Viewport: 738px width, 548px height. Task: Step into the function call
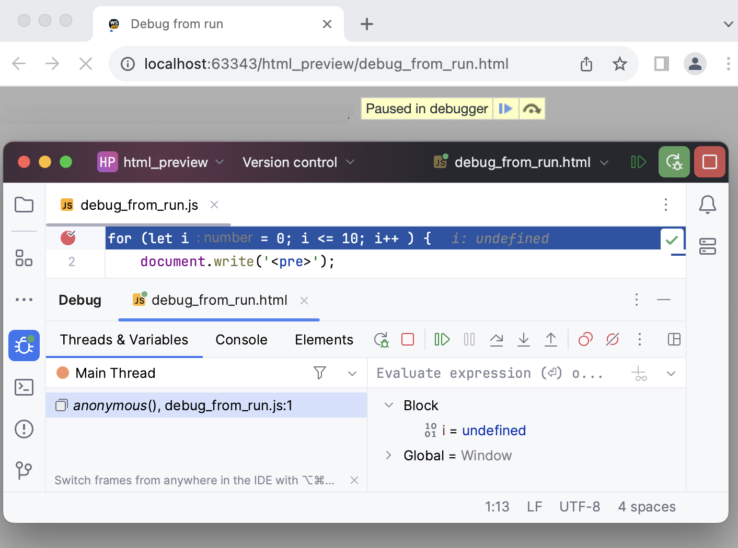pos(524,339)
